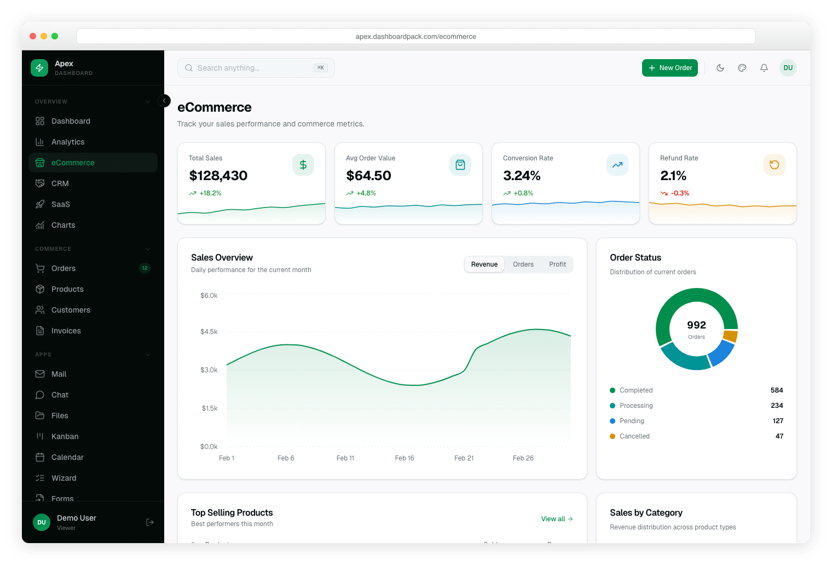Open the CRM section
Screen dimensions: 832x565
pos(61,183)
